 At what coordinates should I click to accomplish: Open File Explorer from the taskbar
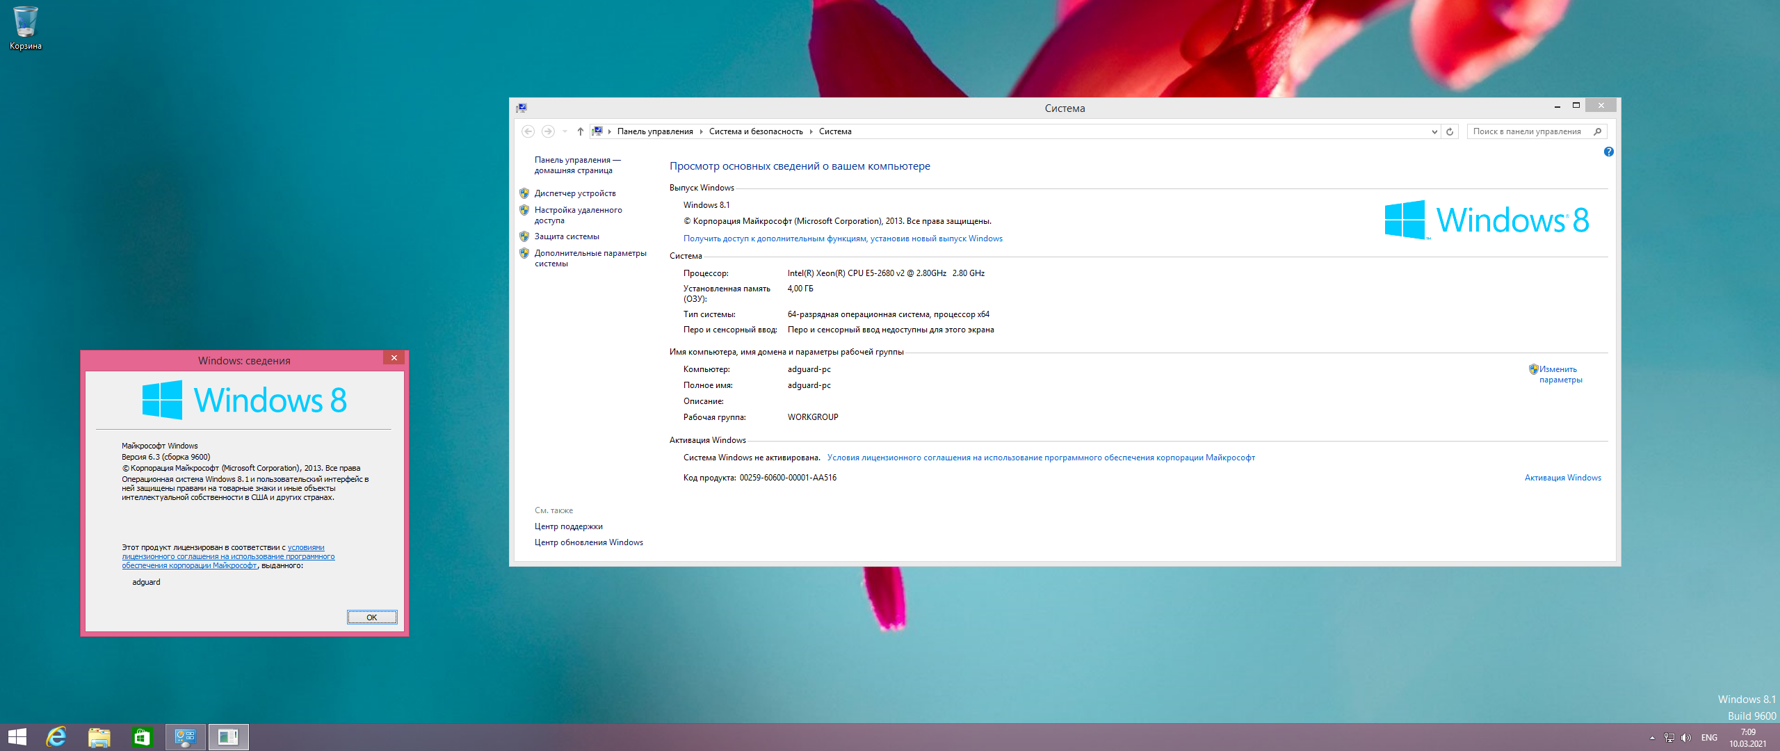[99, 737]
